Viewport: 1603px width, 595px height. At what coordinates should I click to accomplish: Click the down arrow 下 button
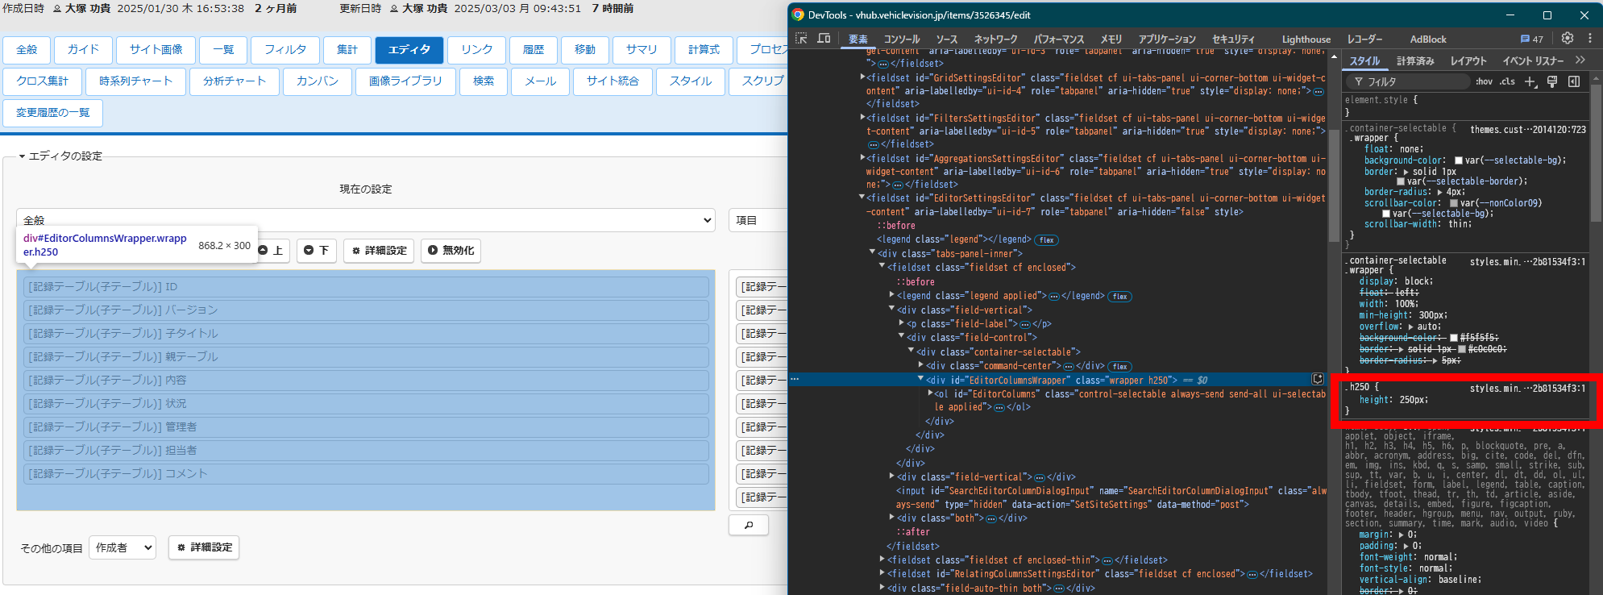(x=317, y=251)
